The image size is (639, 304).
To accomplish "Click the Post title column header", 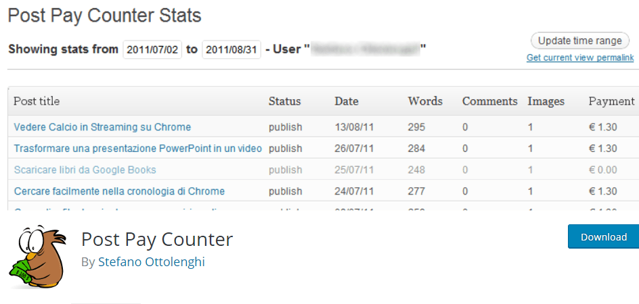I will [x=37, y=101].
